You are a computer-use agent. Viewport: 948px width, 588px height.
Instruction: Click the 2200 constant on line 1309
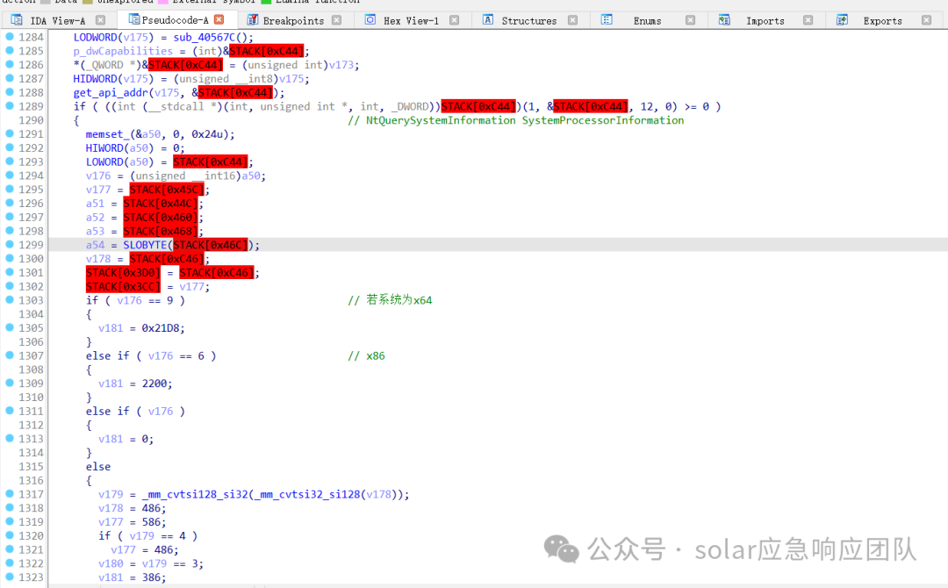pos(154,384)
